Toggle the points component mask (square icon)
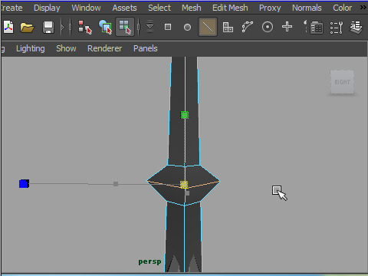 pyautogui.click(x=168, y=27)
